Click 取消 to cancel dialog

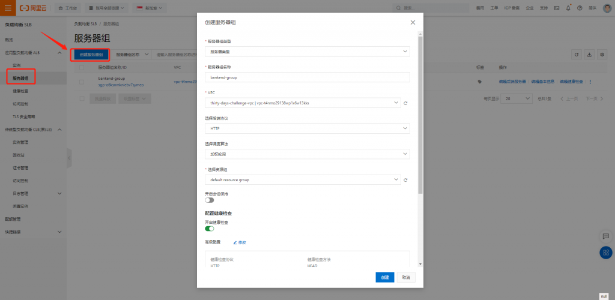[x=406, y=277]
